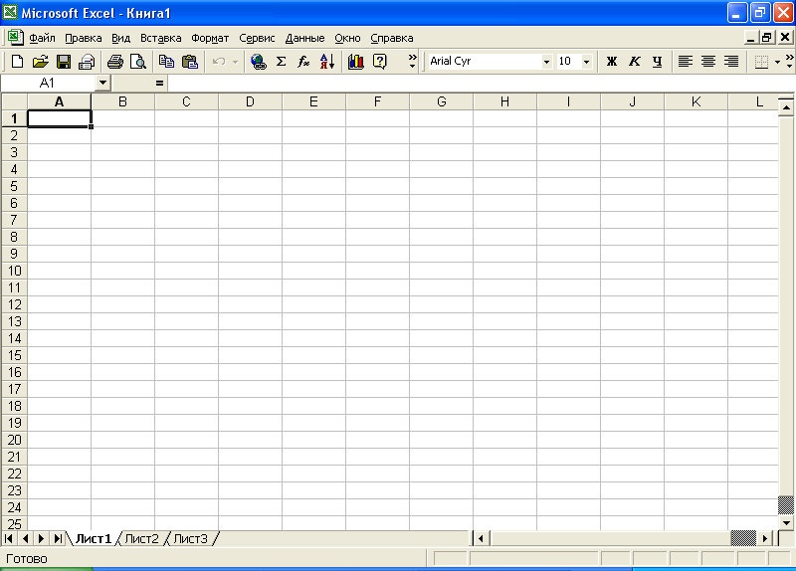Align cell text to the right
The image size is (796, 571).
tap(731, 62)
